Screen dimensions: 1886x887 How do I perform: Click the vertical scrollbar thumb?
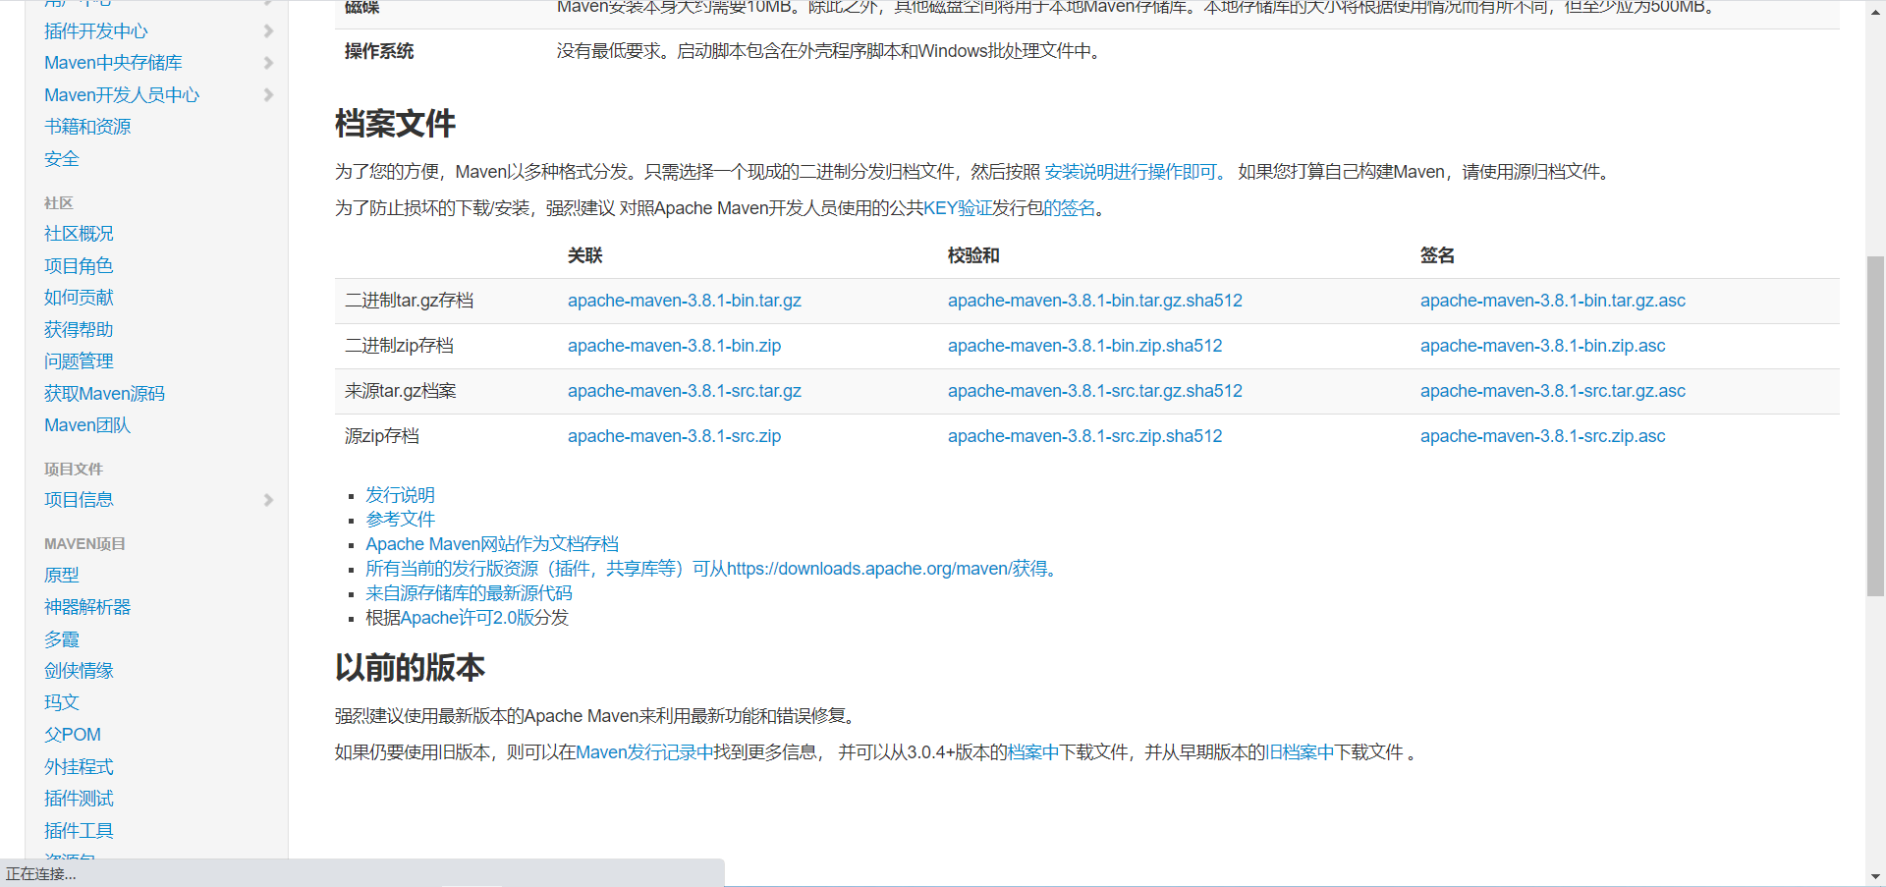1875,425
